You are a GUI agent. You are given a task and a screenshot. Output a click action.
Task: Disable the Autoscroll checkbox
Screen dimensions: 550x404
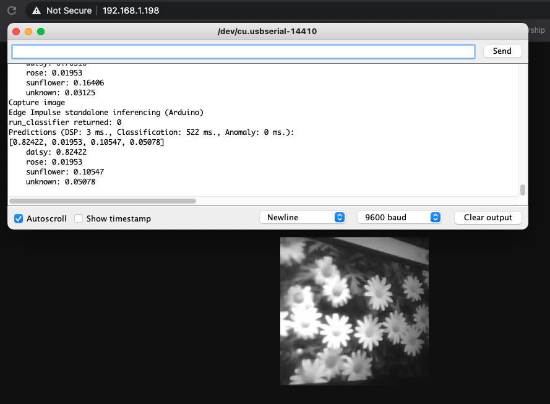(x=18, y=218)
